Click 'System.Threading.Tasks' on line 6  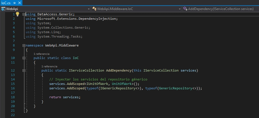coord(59,36)
